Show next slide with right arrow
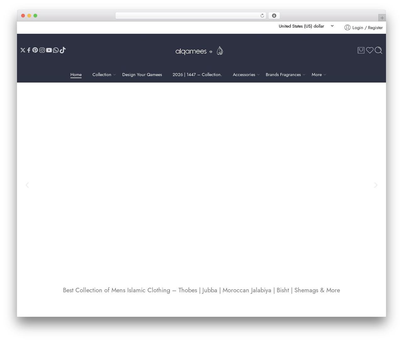This screenshot has width=403, height=341. (376, 185)
